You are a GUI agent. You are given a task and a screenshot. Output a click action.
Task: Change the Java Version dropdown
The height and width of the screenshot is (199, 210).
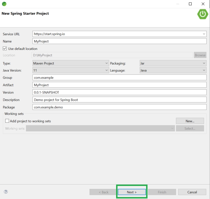71,70
